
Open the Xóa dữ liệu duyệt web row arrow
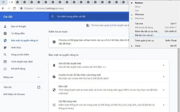click(163, 65)
